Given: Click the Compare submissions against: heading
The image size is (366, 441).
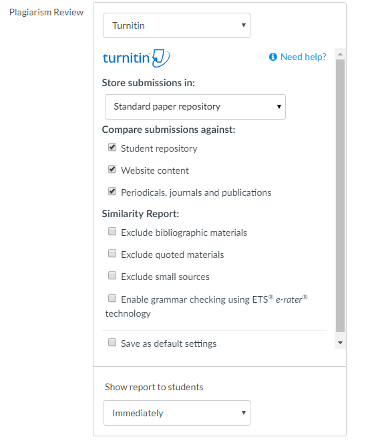Looking at the screenshot, I should pyautogui.click(x=168, y=130).
